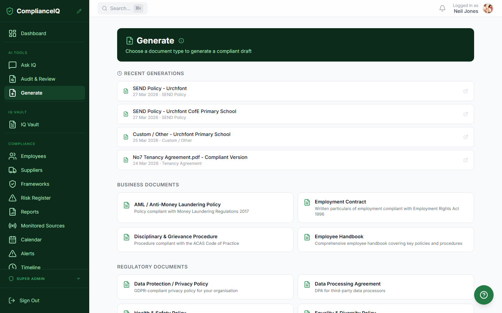
Task: Open Neil Jones' profile avatar menu
Action: click(x=488, y=8)
